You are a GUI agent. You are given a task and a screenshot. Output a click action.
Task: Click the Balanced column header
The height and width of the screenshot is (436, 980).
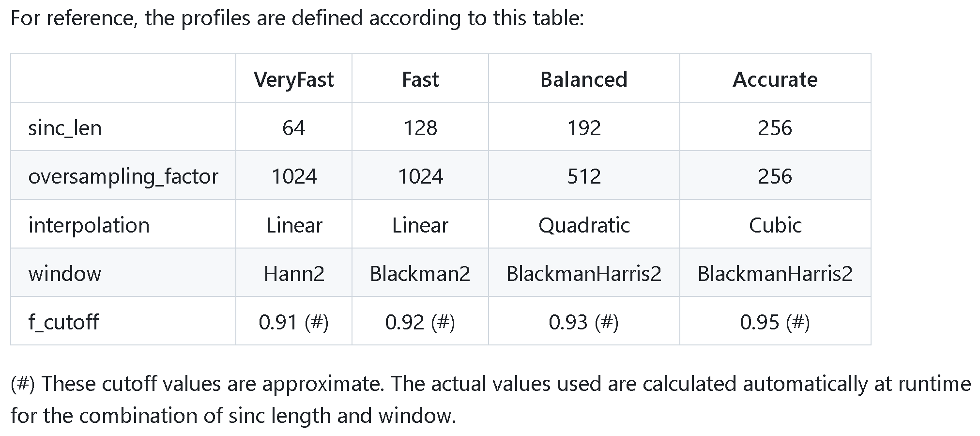pos(583,79)
